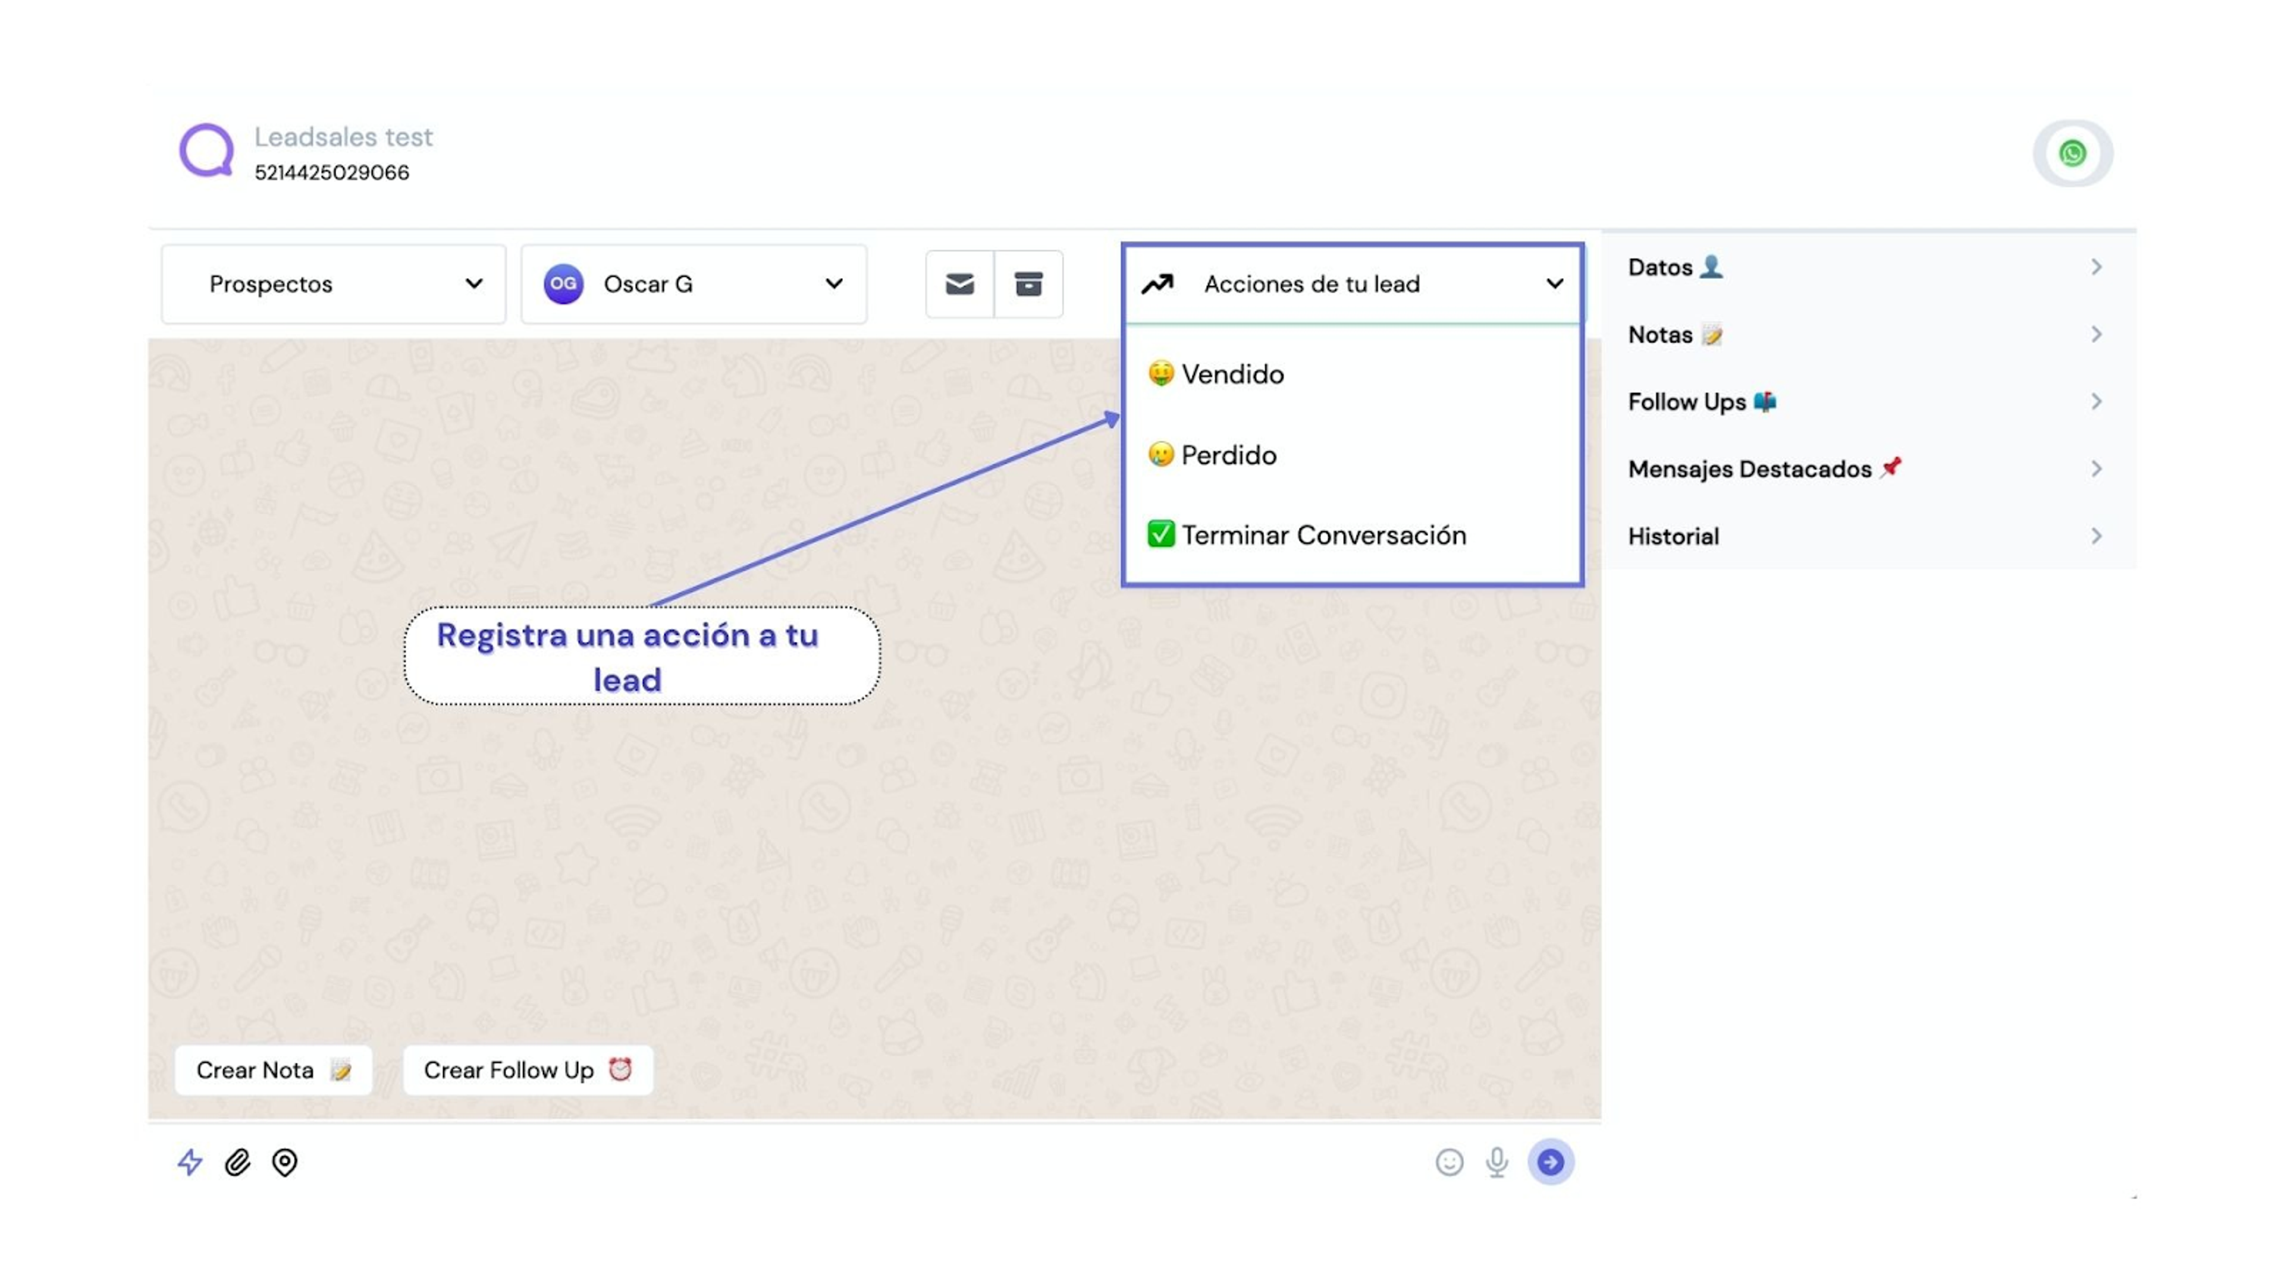This screenshot has height=1284, width=2284.
Task: Click the Leadsales chat bubble logo
Action: 206,150
